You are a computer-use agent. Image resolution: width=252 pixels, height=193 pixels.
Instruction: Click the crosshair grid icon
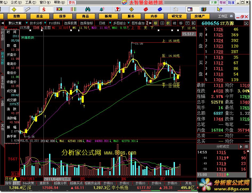(x=162, y=23)
